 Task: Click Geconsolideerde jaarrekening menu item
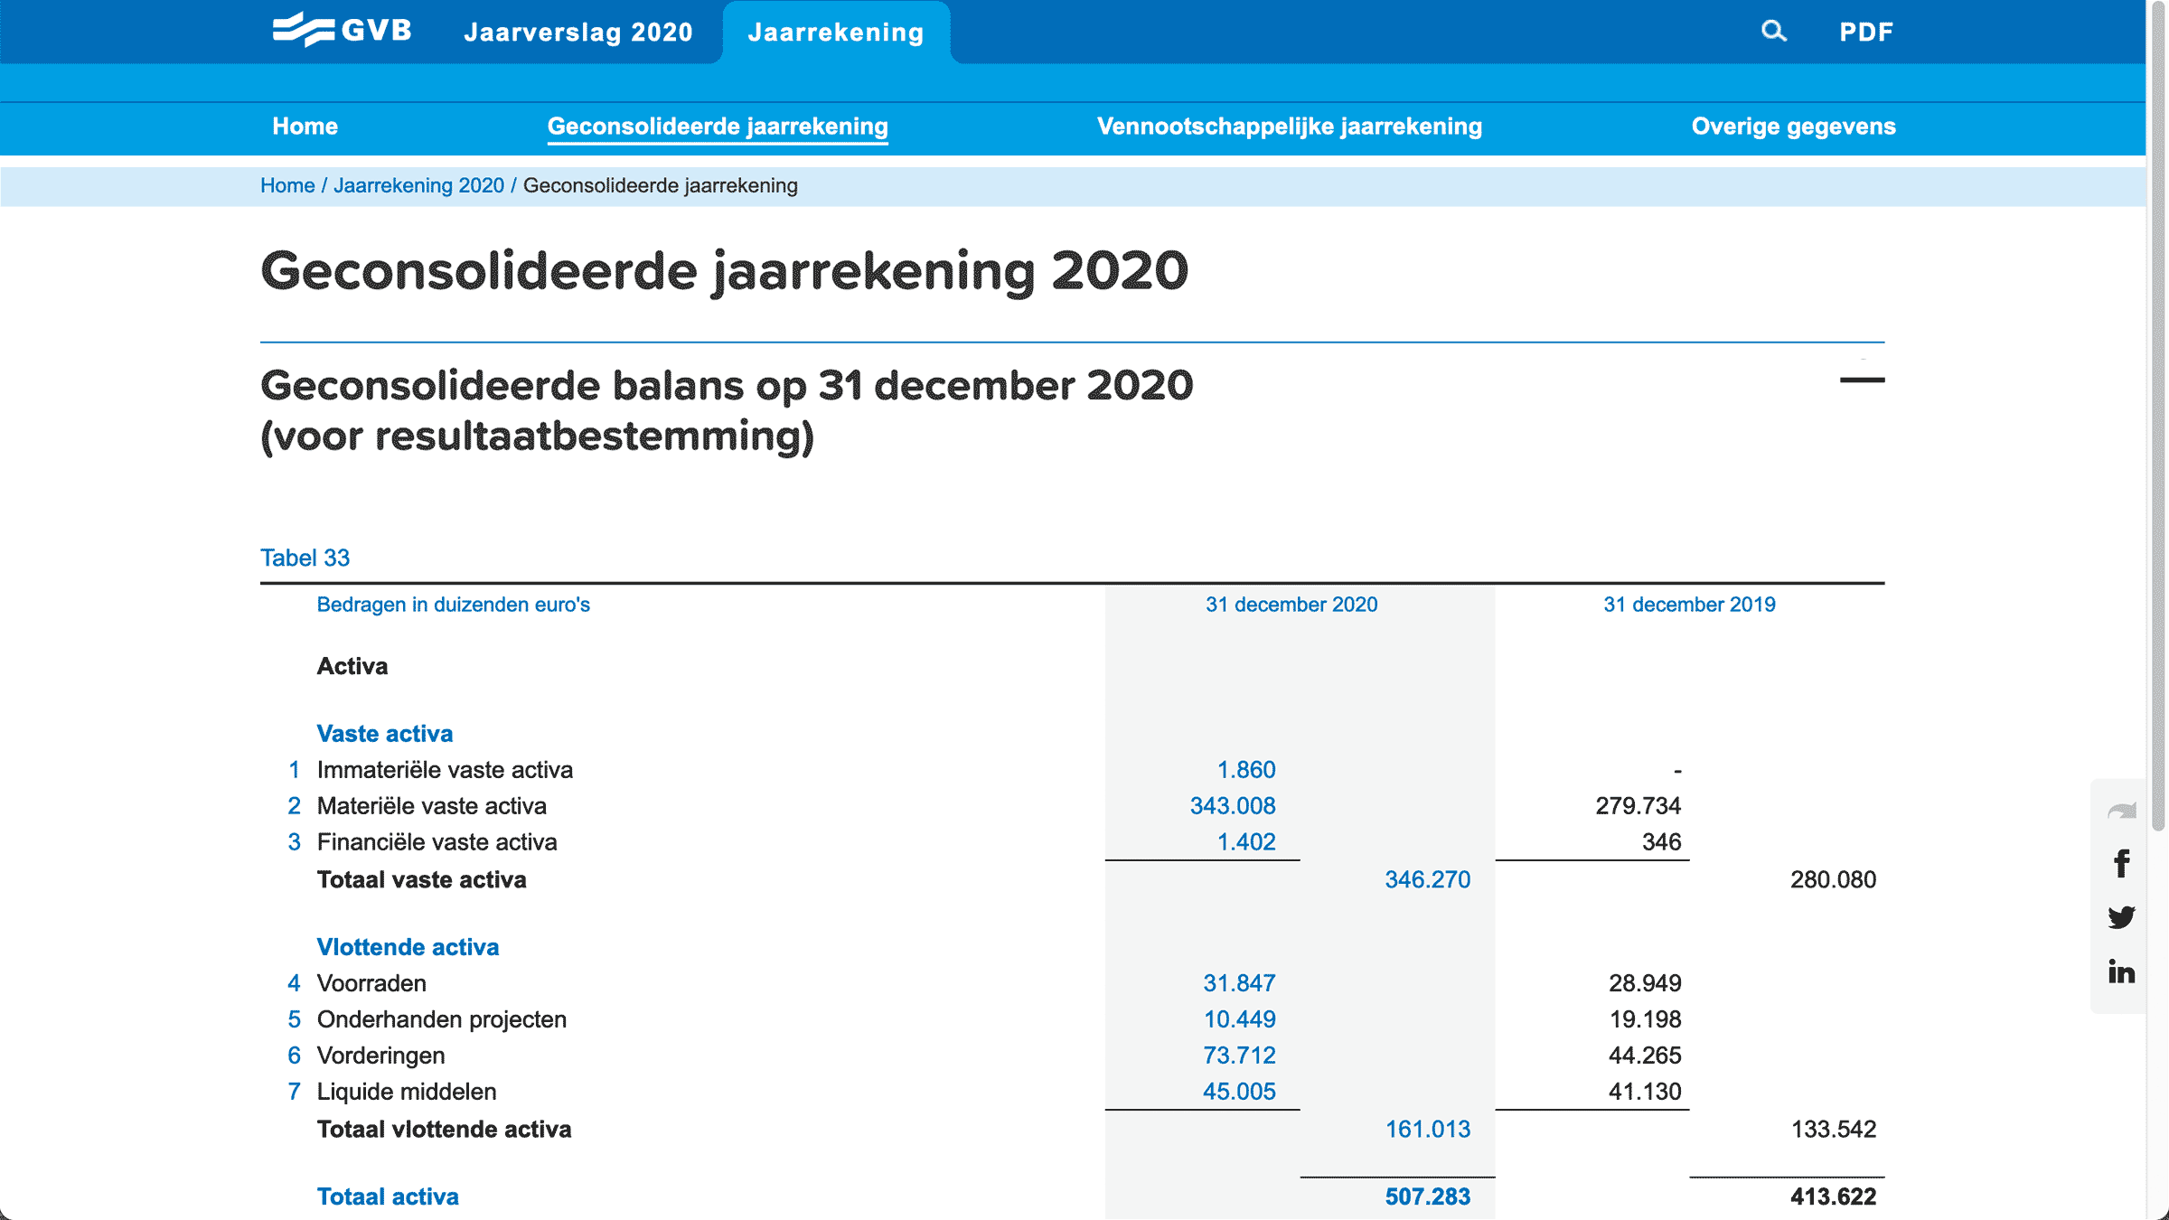coord(718,127)
